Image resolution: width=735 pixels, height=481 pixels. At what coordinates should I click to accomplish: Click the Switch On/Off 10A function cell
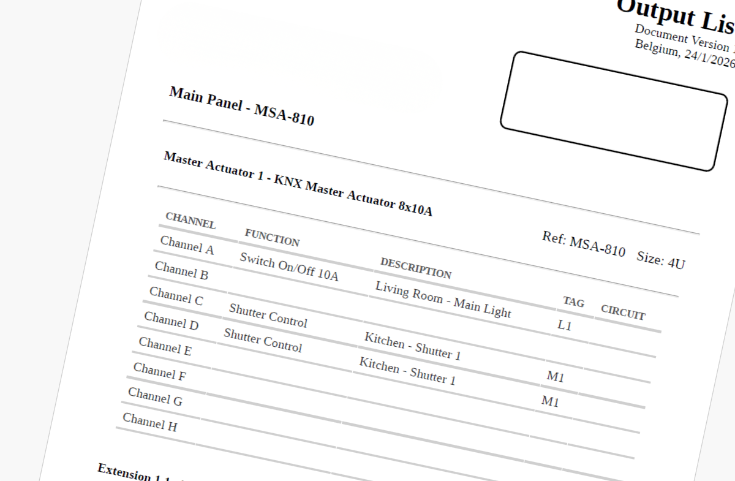pos(289,267)
